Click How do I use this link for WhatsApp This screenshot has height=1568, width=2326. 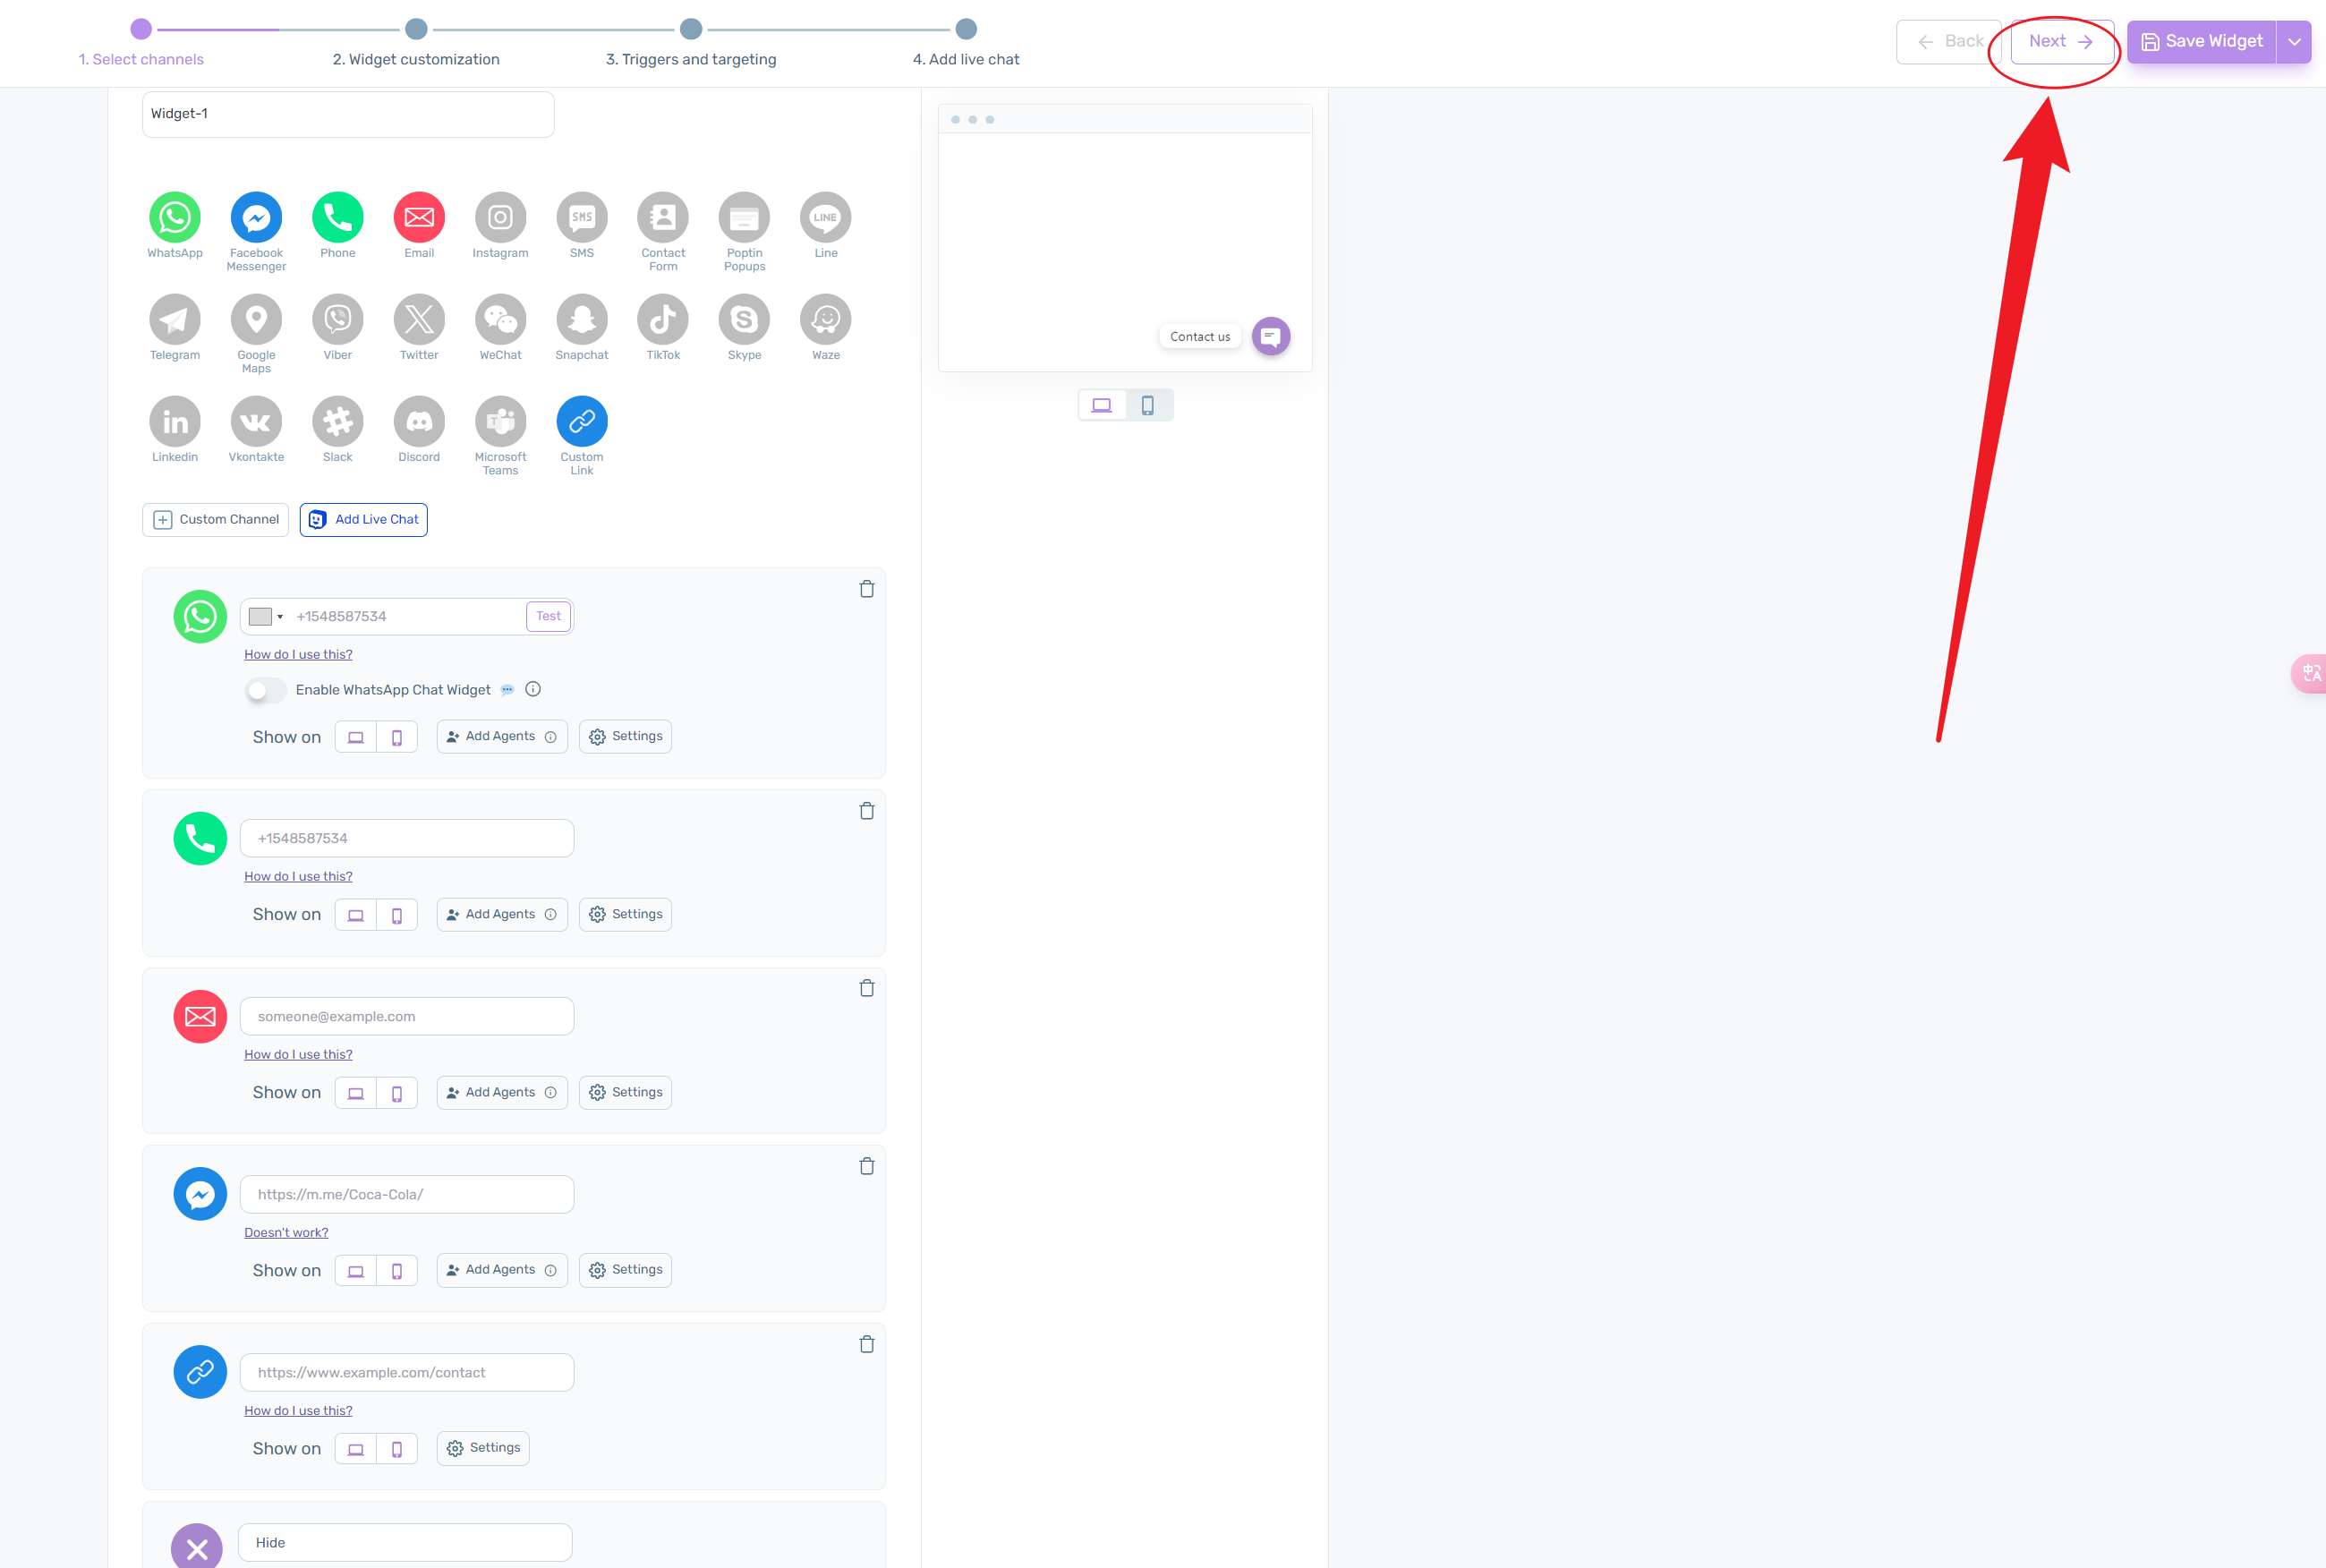pos(297,654)
